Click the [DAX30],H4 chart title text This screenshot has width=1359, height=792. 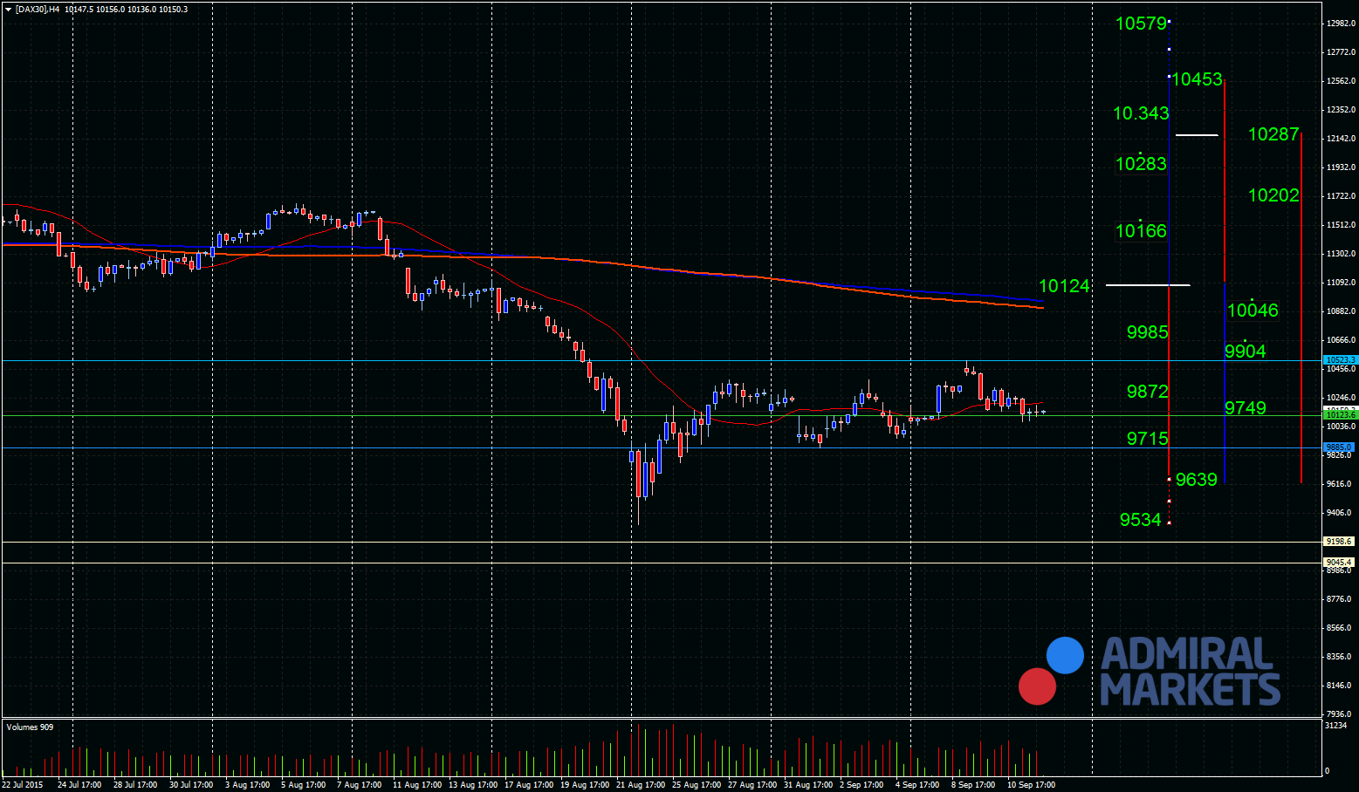(x=38, y=9)
